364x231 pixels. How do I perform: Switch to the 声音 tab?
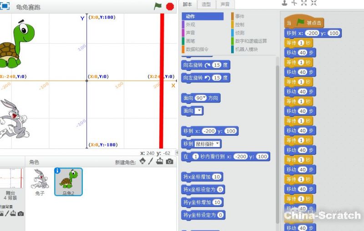[225, 4]
